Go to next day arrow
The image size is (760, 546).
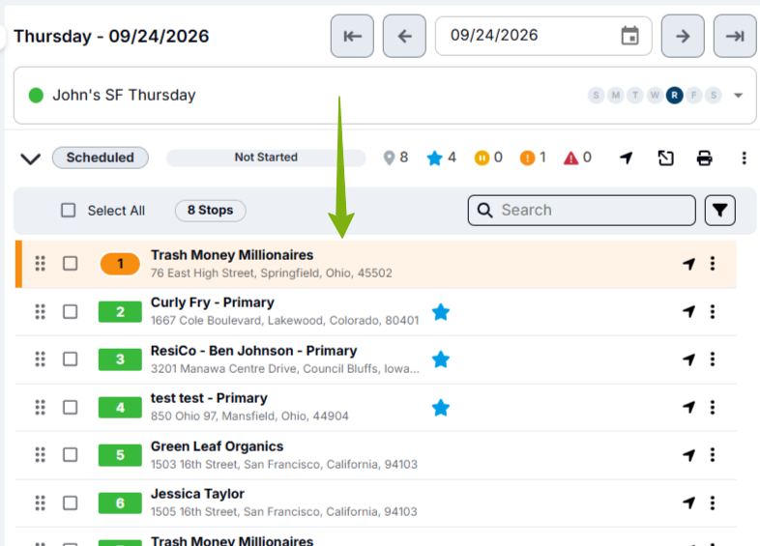[x=683, y=36]
